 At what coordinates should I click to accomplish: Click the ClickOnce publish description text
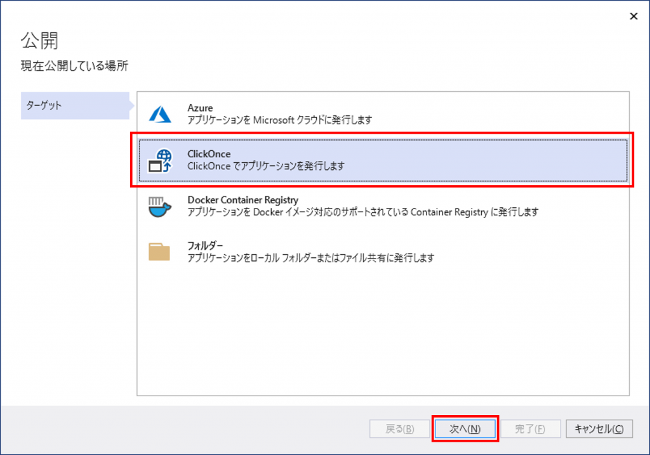(x=266, y=166)
